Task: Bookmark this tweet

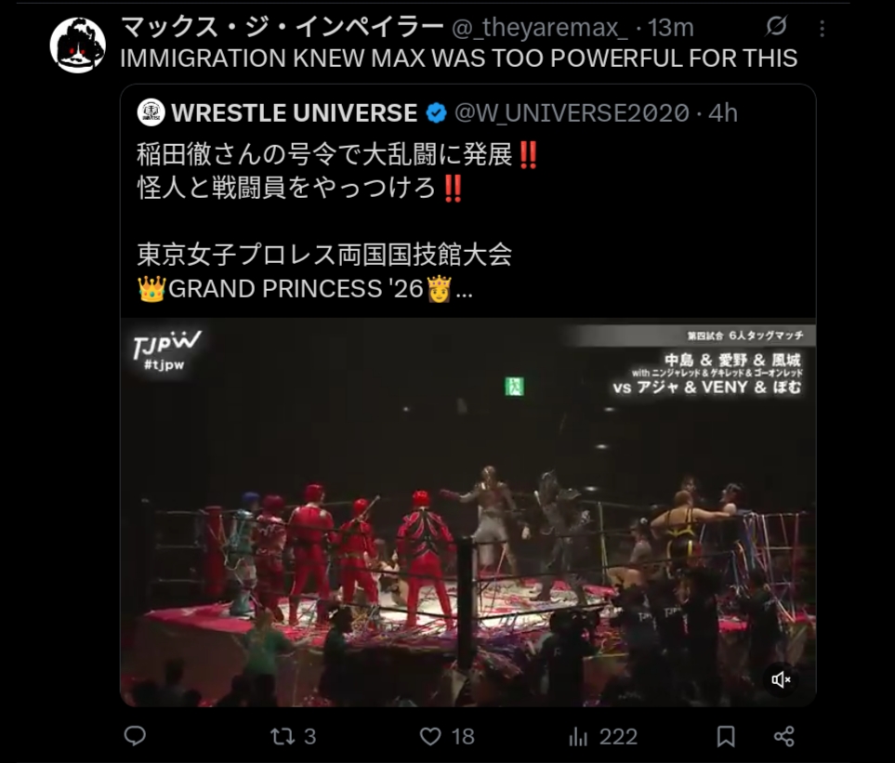Action: [x=726, y=736]
